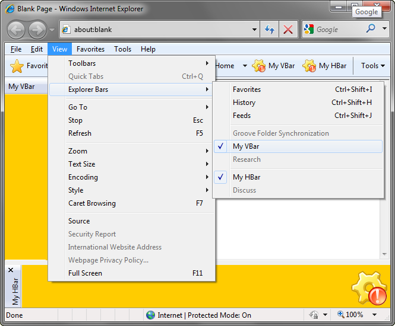
Task: Click the Internet Protected Mode status text
Action: pyautogui.click(x=204, y=315)
